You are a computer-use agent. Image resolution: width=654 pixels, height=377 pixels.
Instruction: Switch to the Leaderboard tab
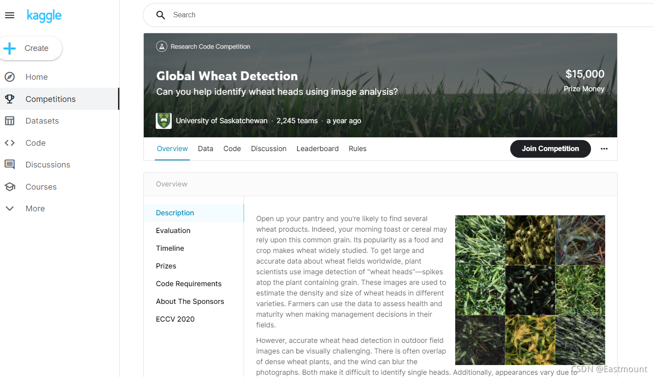pos(317,149)
